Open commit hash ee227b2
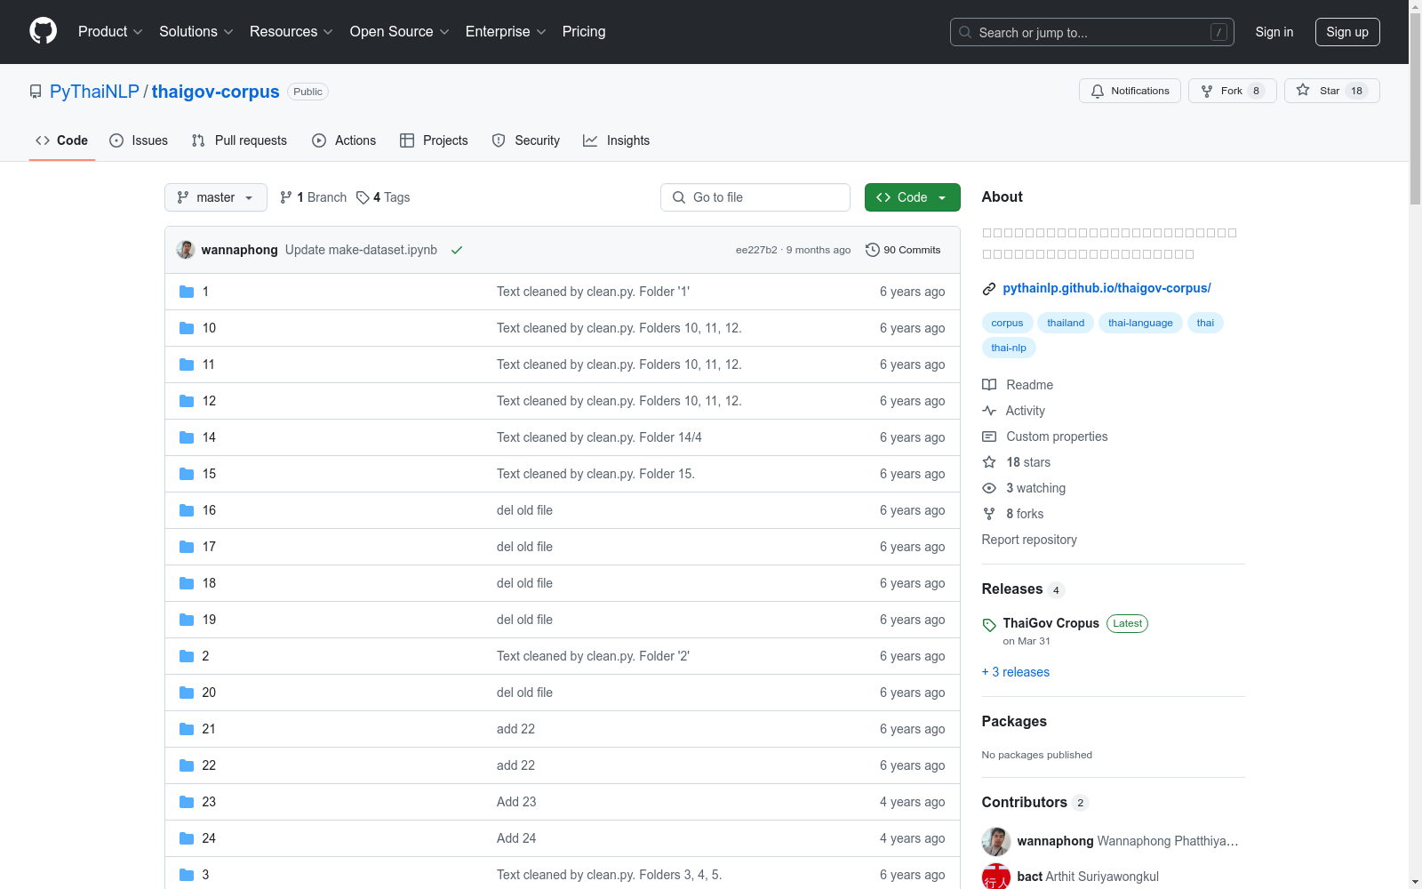 756,250
